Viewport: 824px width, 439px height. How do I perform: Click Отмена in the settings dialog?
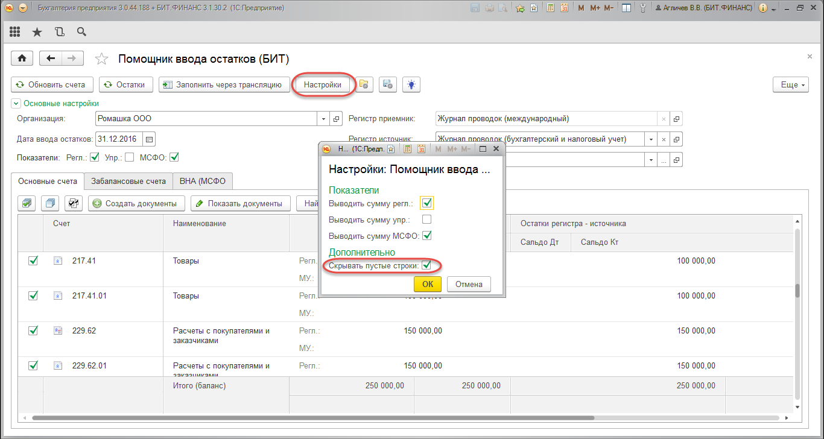469,284
